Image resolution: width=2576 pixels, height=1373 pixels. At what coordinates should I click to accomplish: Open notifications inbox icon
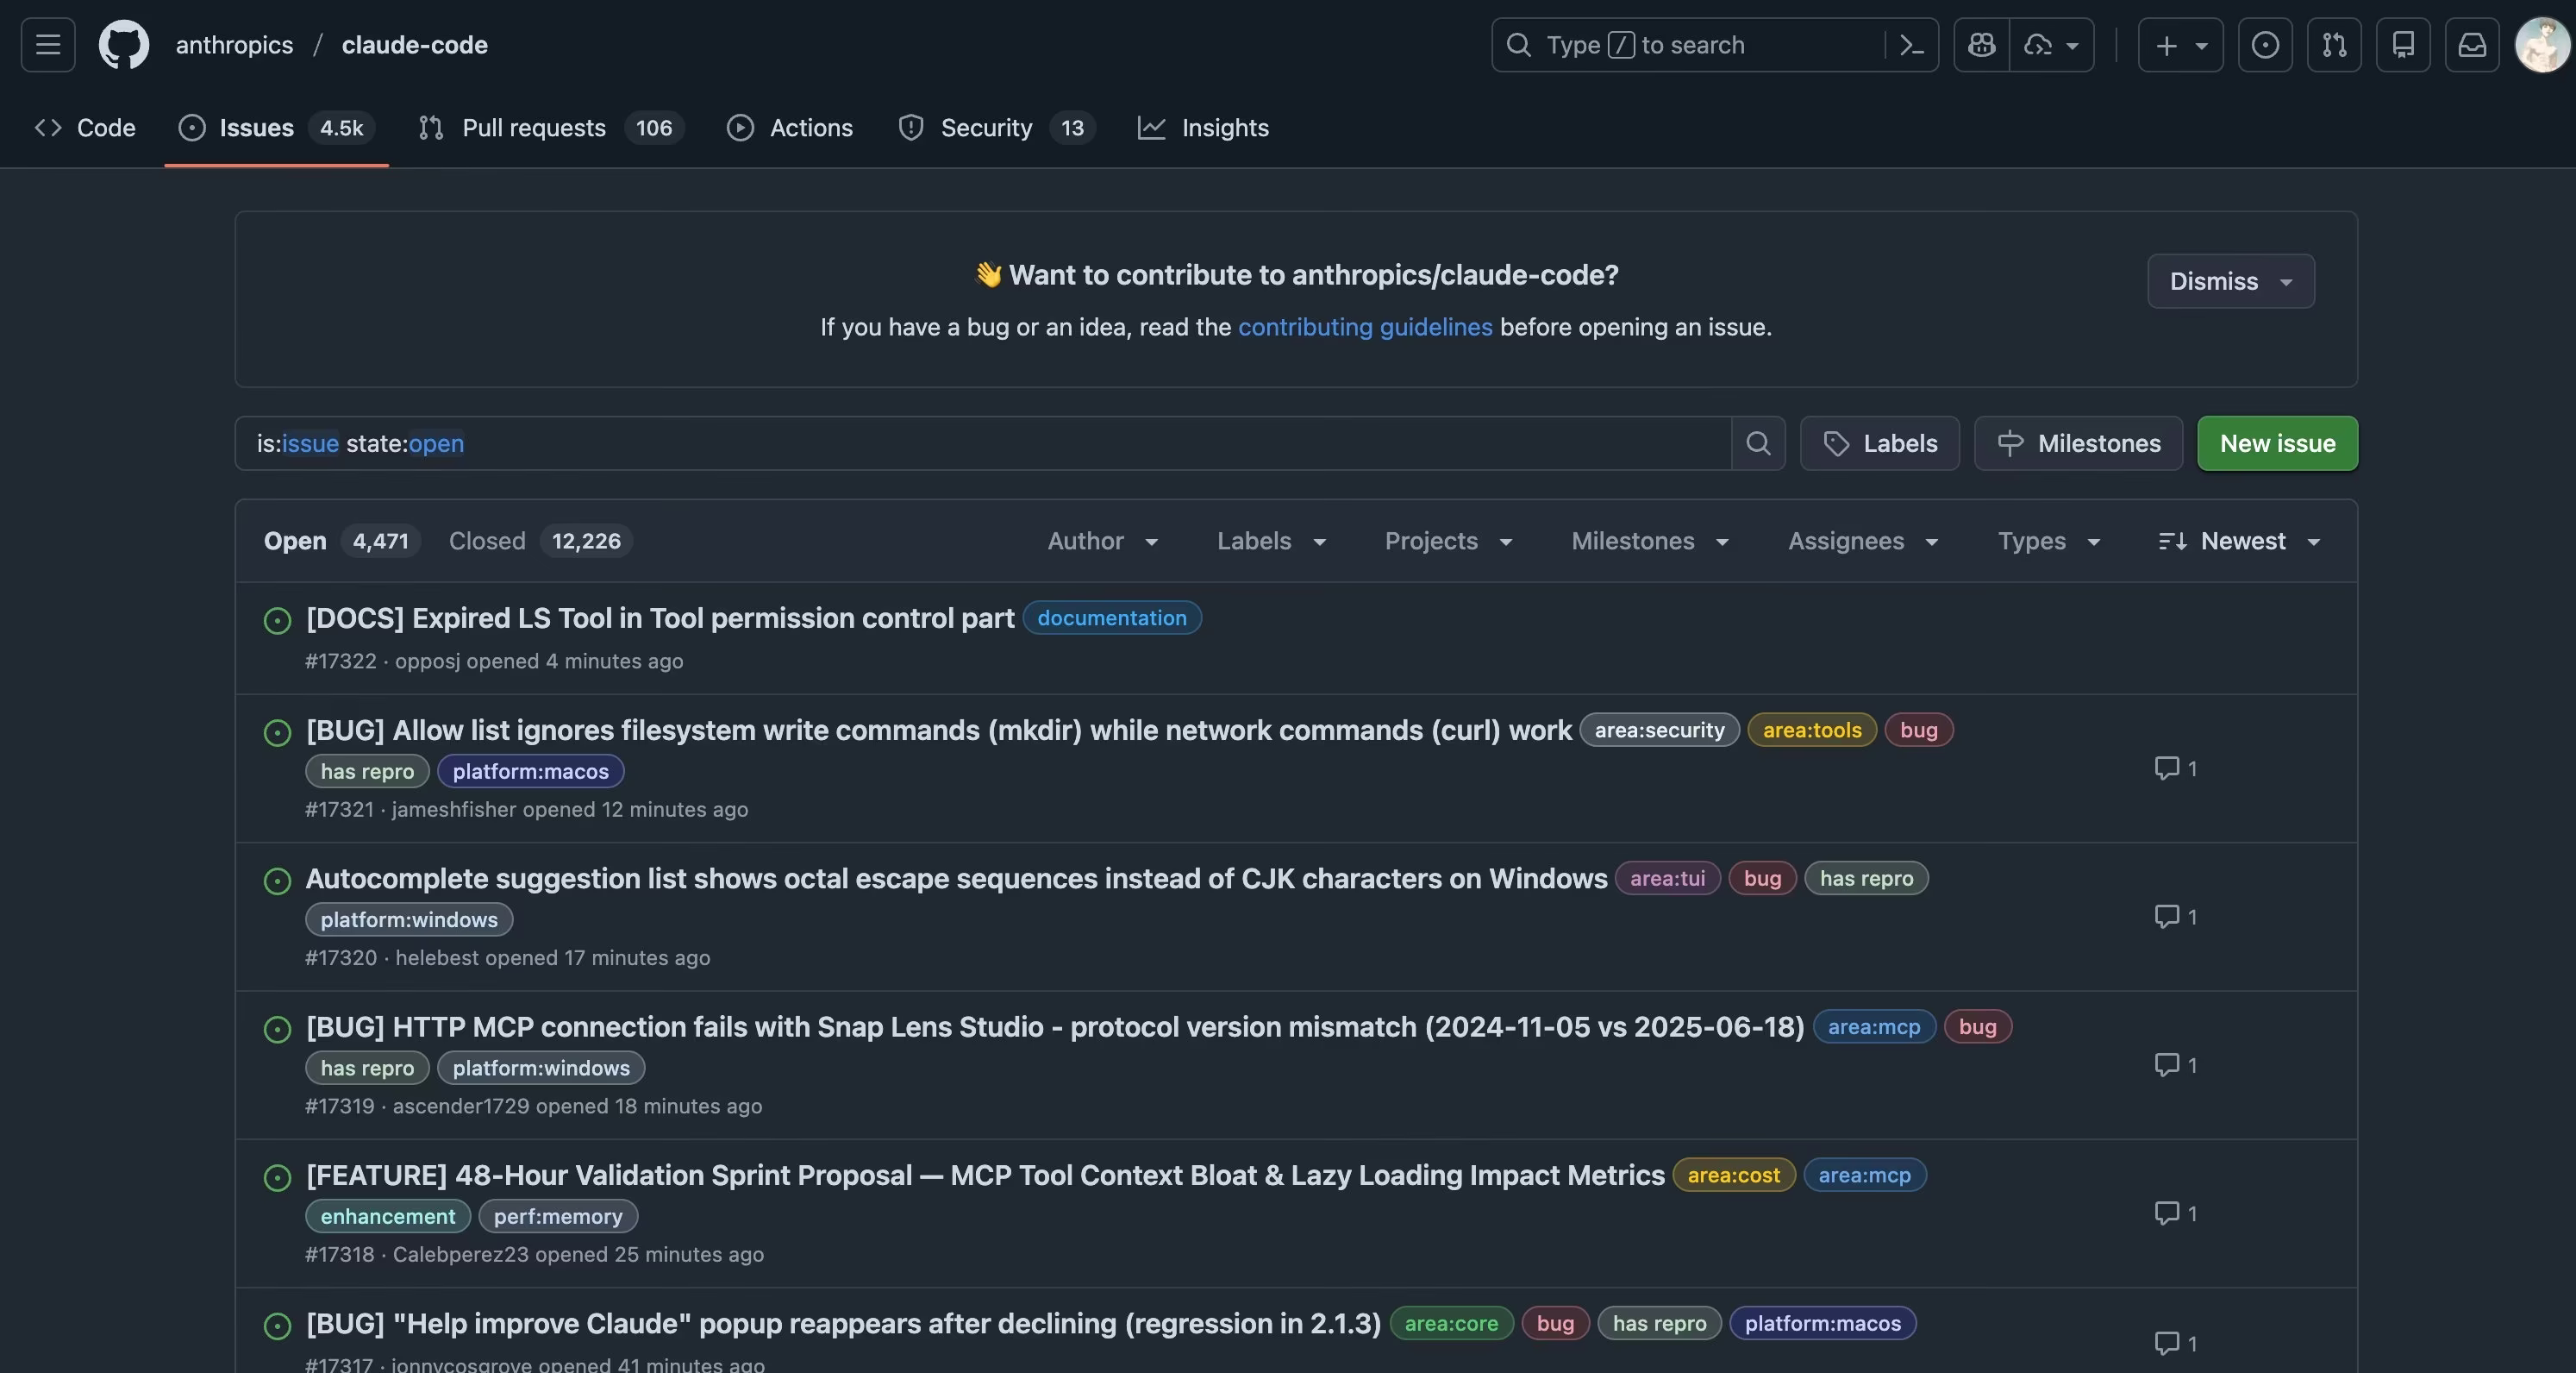(x=2472, y=45)
